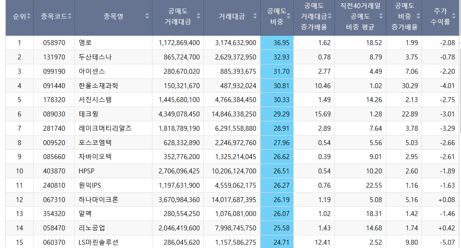Select stock name 포스코엠텍

coord(95,143)
